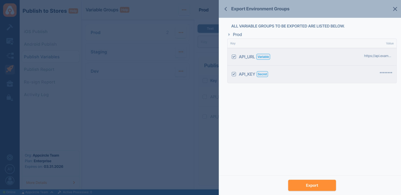Screen dimensions: 401x195
Task: Open the Publish rocket module icon
Action: point(10,69)
